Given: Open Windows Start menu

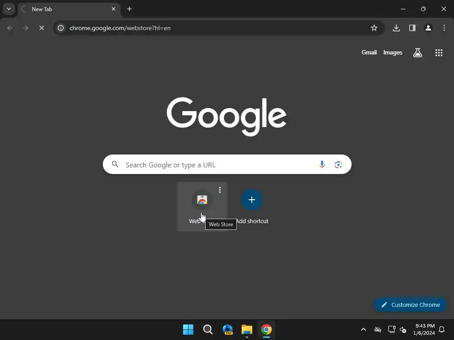Looking at the screenshot, I should (188, 329).
